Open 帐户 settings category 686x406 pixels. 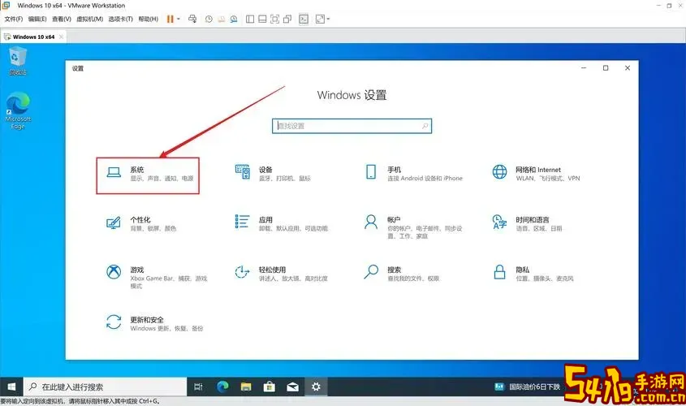[412, 227]
